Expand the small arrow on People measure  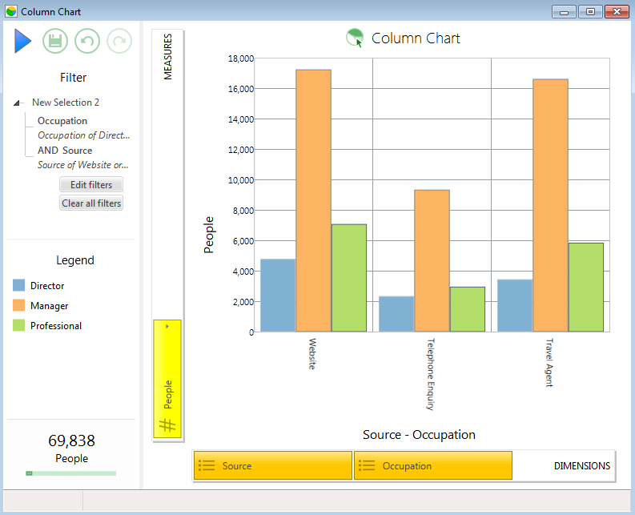pyautogui.click(x=167, y=326)
